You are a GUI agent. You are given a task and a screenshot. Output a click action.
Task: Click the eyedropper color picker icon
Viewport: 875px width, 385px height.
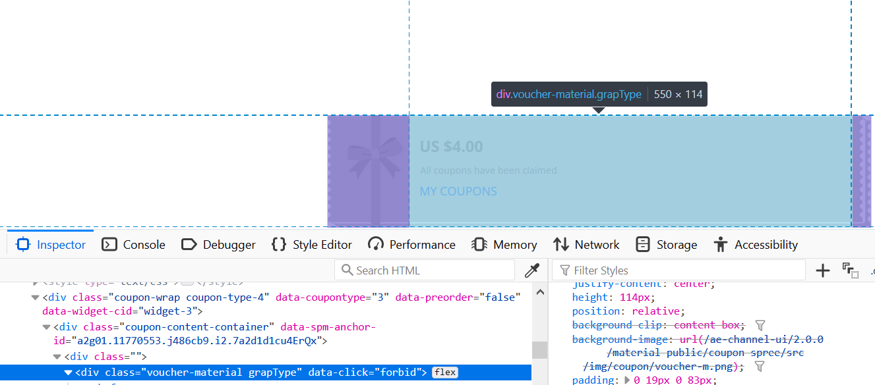[531, 270]
